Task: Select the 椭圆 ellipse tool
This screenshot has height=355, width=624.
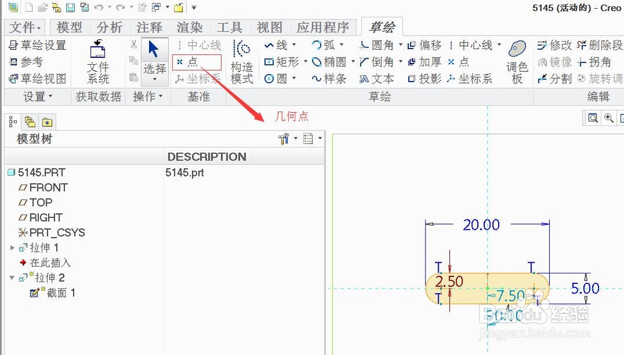Action: pos(329,62)
